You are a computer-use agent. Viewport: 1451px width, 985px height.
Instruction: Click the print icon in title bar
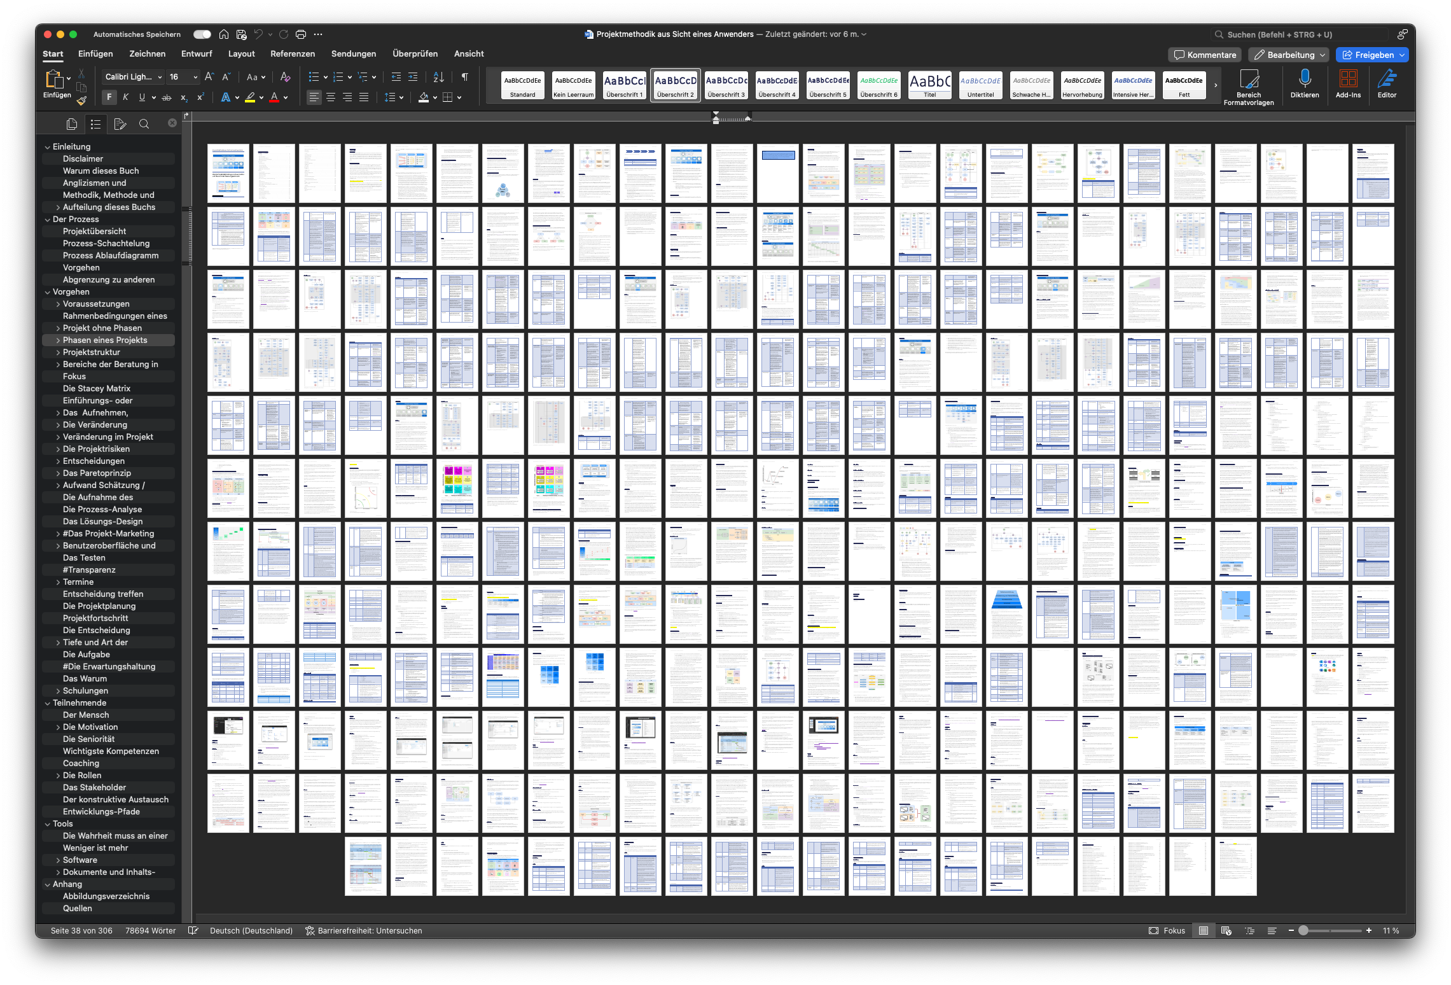click(x=301, y=34)
